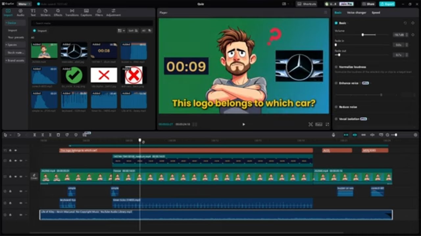The height and width of the screenshot is (236, 421).
Task: Enable Enhance voice
Action: pyautogui.click(x=336, y=83)
